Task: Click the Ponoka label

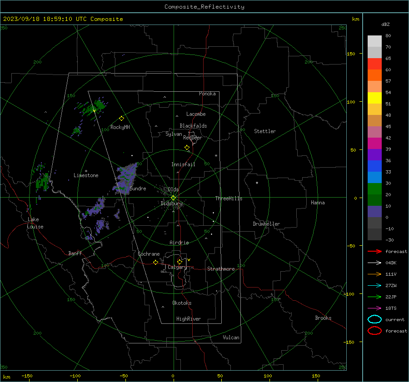Action: 207,94
